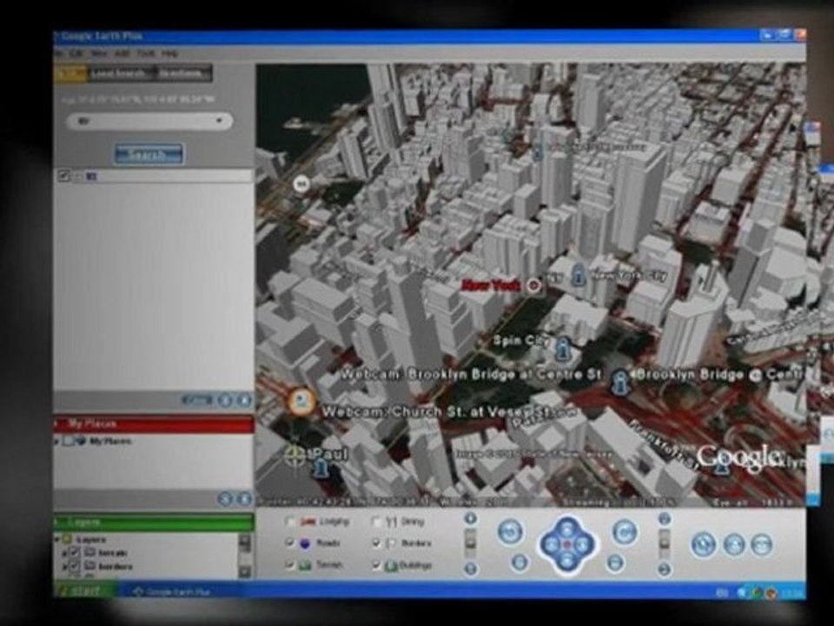834x626 pixels.
Task: Click the second round button beside the search panel Clear button
Action: (245, 400)
